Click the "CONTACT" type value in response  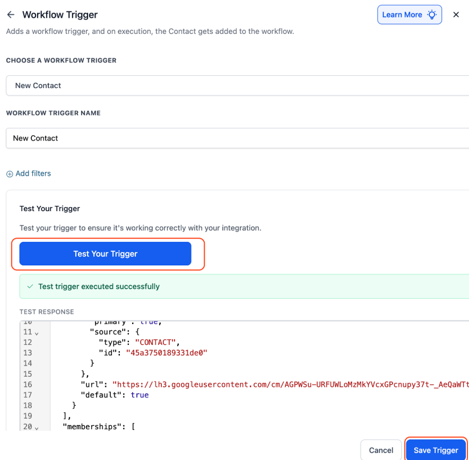click(x=158, y=342)
